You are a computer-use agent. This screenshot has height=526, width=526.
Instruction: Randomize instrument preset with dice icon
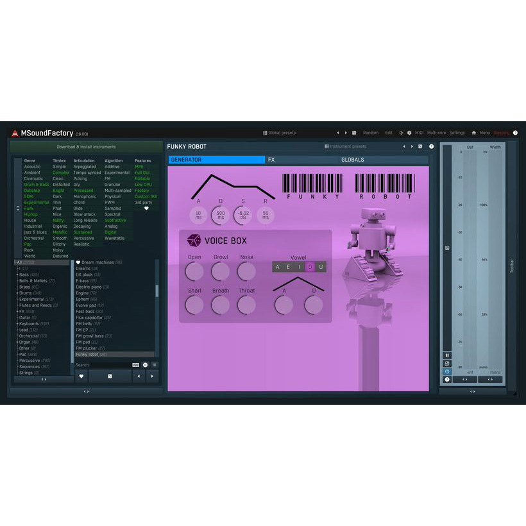pos(420,146)
